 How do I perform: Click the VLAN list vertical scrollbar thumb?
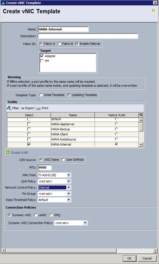pyautogui.click(x=141, y=127)
